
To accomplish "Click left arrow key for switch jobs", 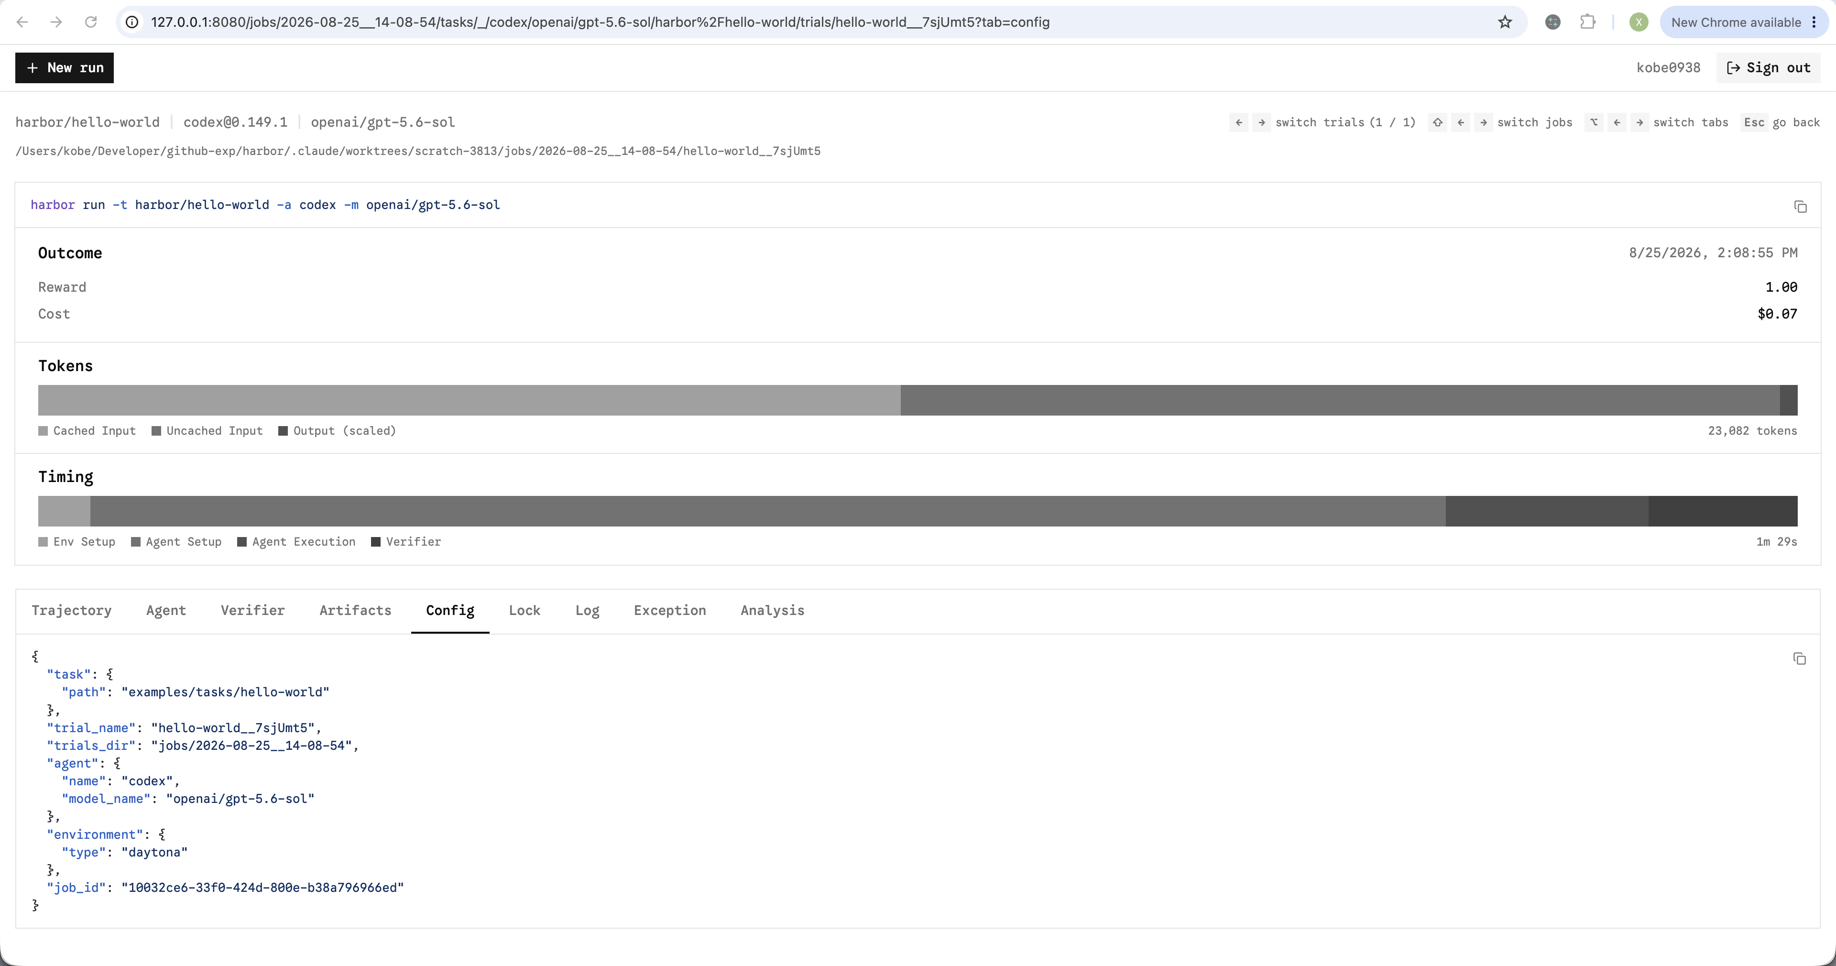I will (1460, 122).
